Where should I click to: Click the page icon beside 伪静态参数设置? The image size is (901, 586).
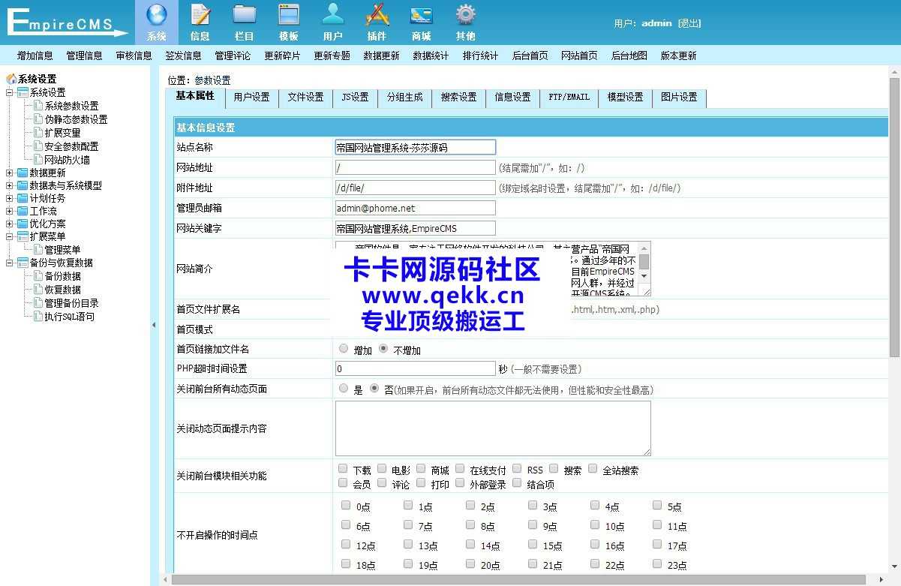coord(38,119)
